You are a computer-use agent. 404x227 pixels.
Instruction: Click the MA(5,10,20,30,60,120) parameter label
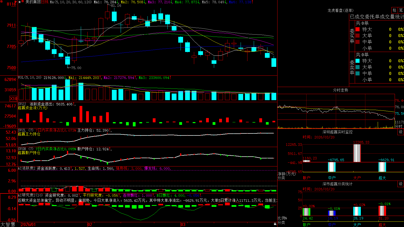(71, 2)
